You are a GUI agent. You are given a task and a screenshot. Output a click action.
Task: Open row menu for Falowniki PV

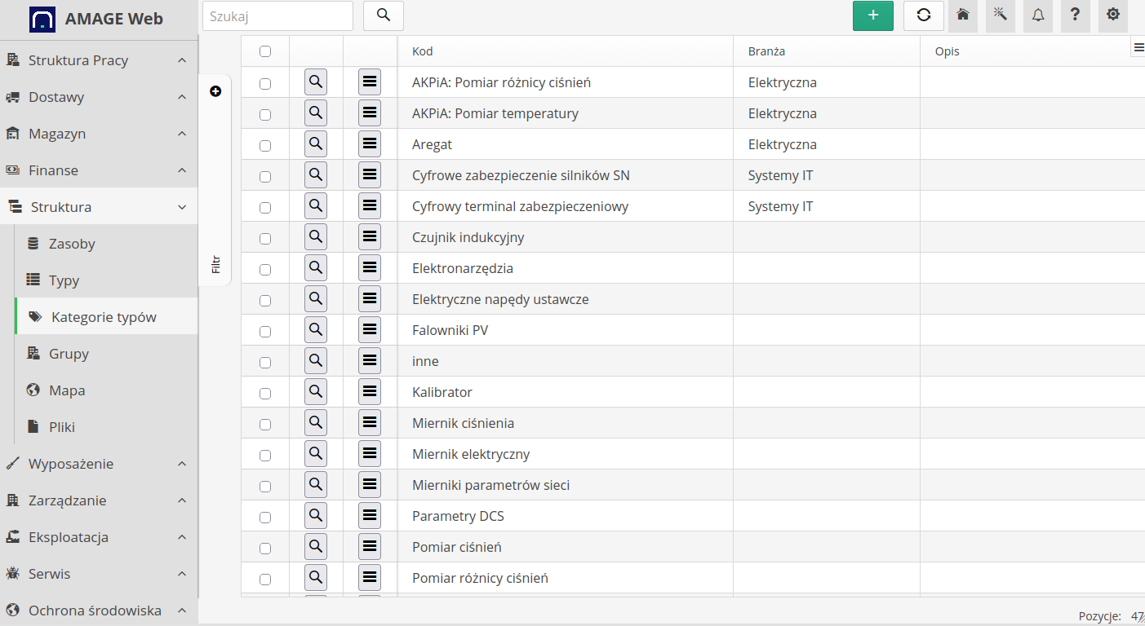click(370, 329)
